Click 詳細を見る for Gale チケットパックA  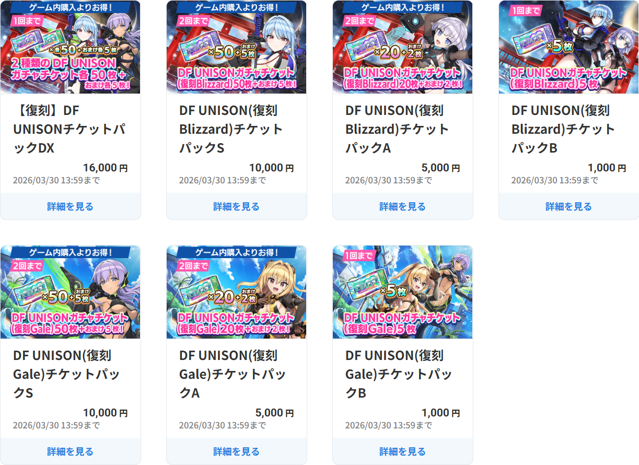[237, 451]
